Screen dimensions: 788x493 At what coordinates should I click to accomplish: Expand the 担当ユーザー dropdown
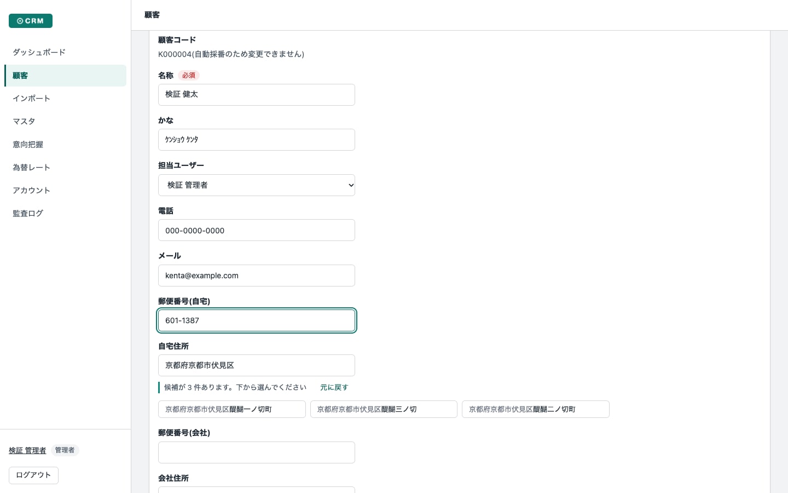(257, 185)
